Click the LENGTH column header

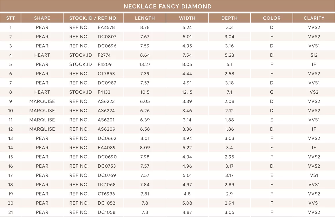(145, 18)
